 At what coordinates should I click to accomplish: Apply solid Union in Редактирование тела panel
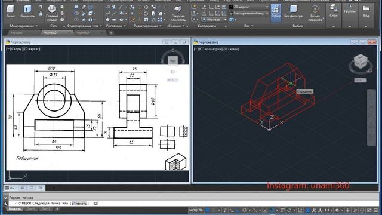76,7
